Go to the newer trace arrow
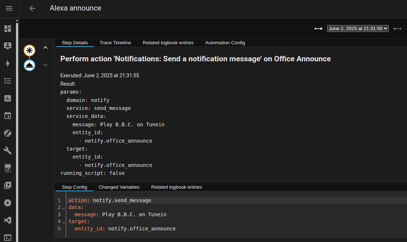 point(398,29)
